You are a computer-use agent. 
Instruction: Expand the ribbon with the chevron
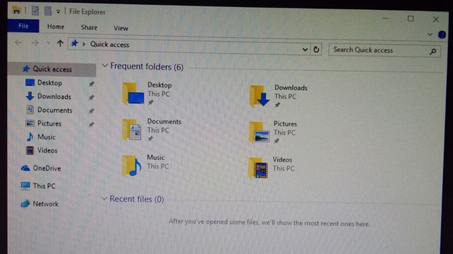[430, 34]
